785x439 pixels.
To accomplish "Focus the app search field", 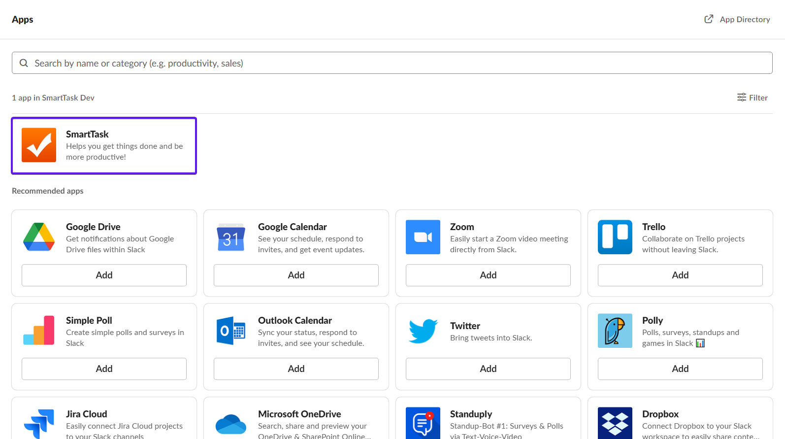I will 392,63.
